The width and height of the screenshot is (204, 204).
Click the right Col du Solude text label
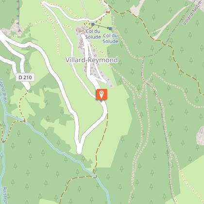tap(110, 38)
